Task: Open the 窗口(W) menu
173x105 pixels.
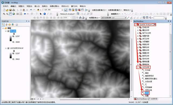Action: point(74,6)
